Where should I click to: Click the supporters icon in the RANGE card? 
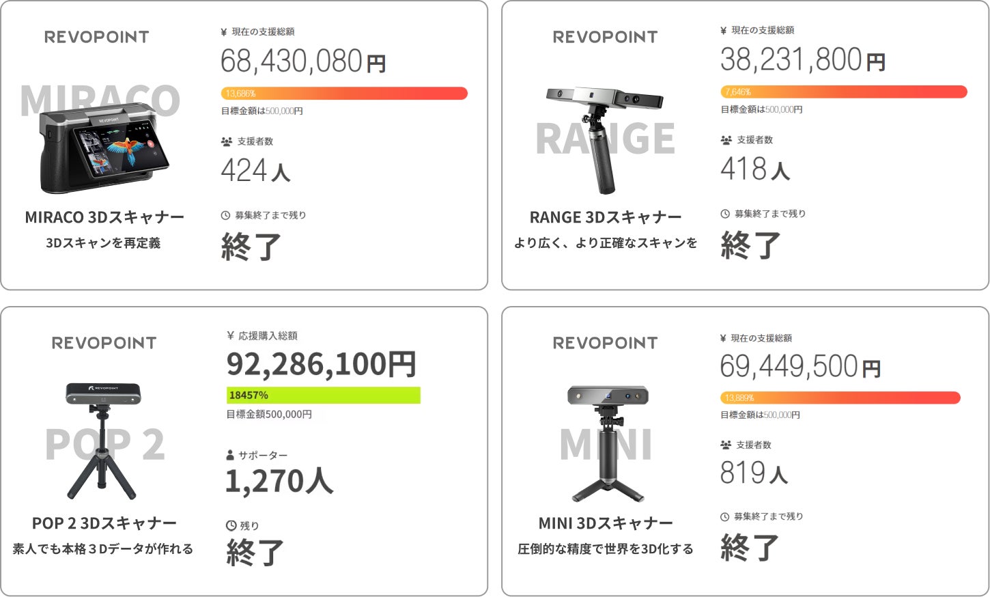(x=726, y=140)
